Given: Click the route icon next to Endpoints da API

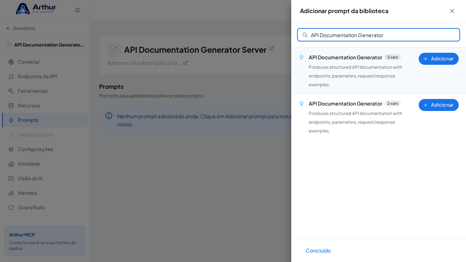Looking at the screenshot, I should pyautogui.click(x=11, y=76).
